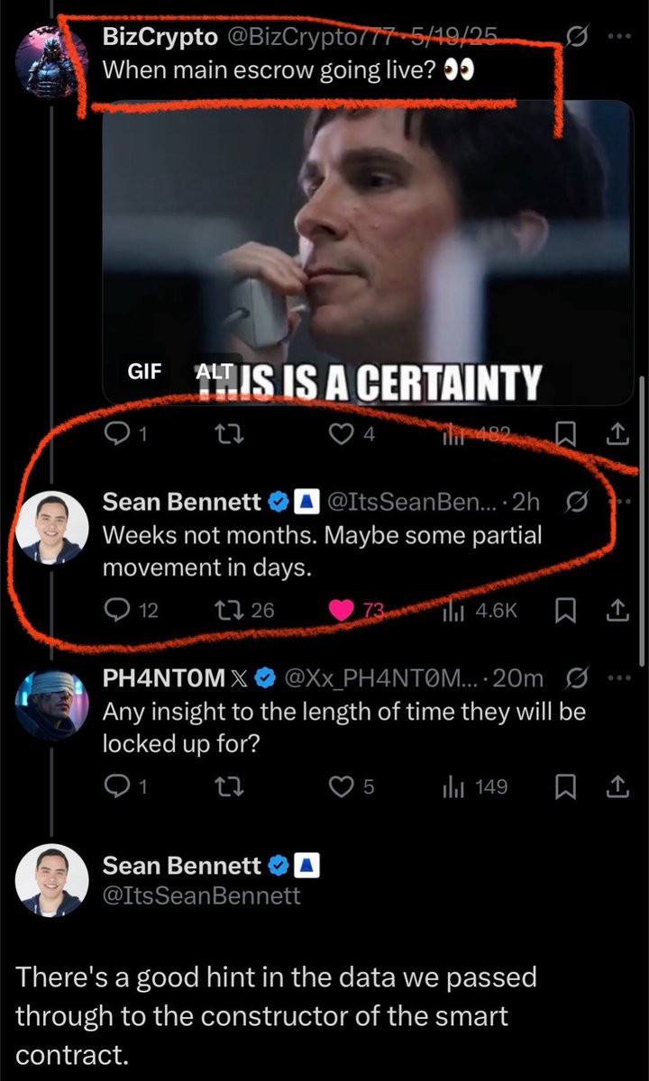Share PH4NTOM's lock-up question post

617,787
